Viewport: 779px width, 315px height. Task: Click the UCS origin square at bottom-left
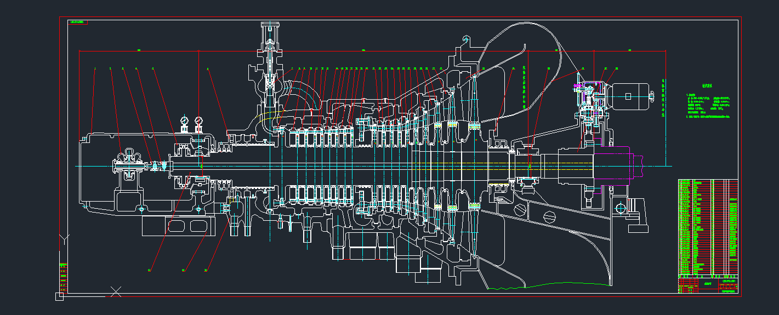click(x=59, y=296)
